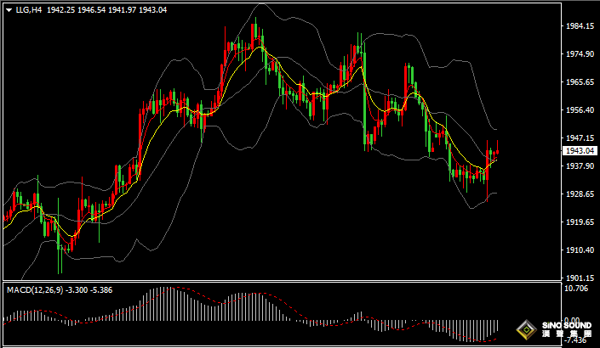Viewport: 600px width, 348px height.
Task: Click the Sino Sound diamond logo icon
Action: (x=527, y=328)
